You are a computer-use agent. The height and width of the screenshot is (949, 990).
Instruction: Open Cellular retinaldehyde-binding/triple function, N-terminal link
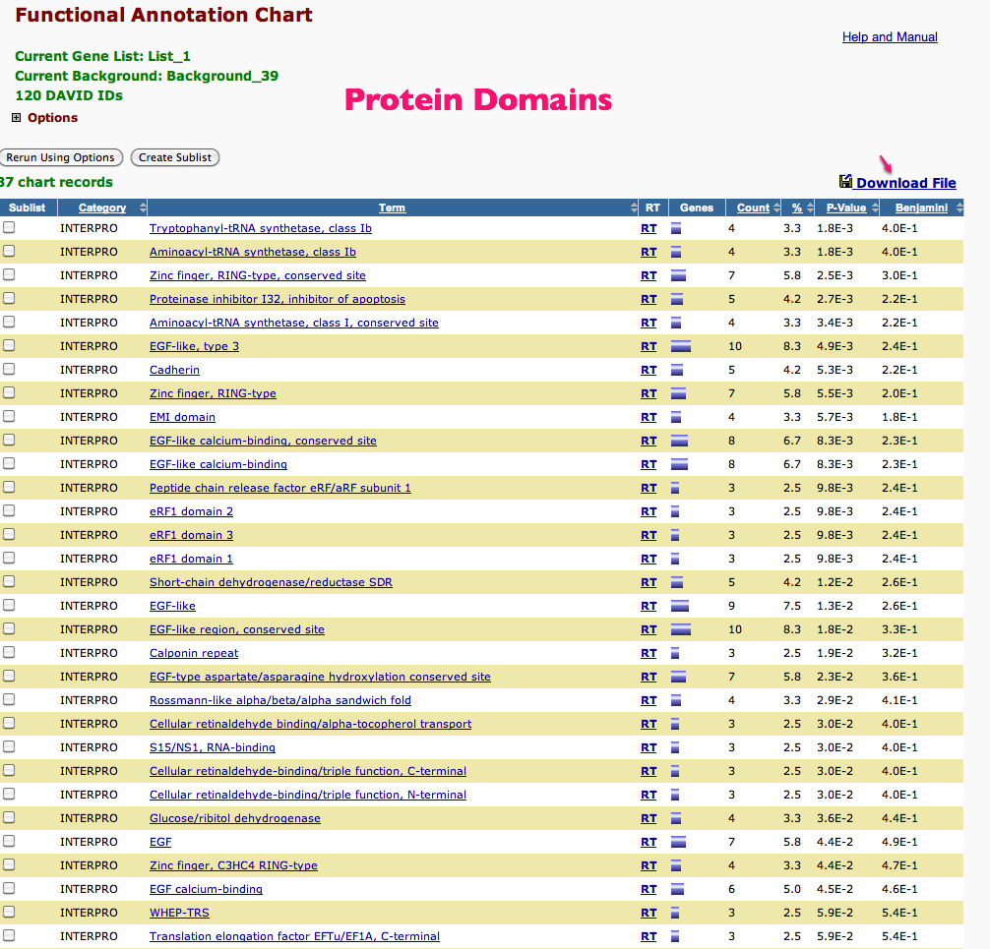pos(307,795)
